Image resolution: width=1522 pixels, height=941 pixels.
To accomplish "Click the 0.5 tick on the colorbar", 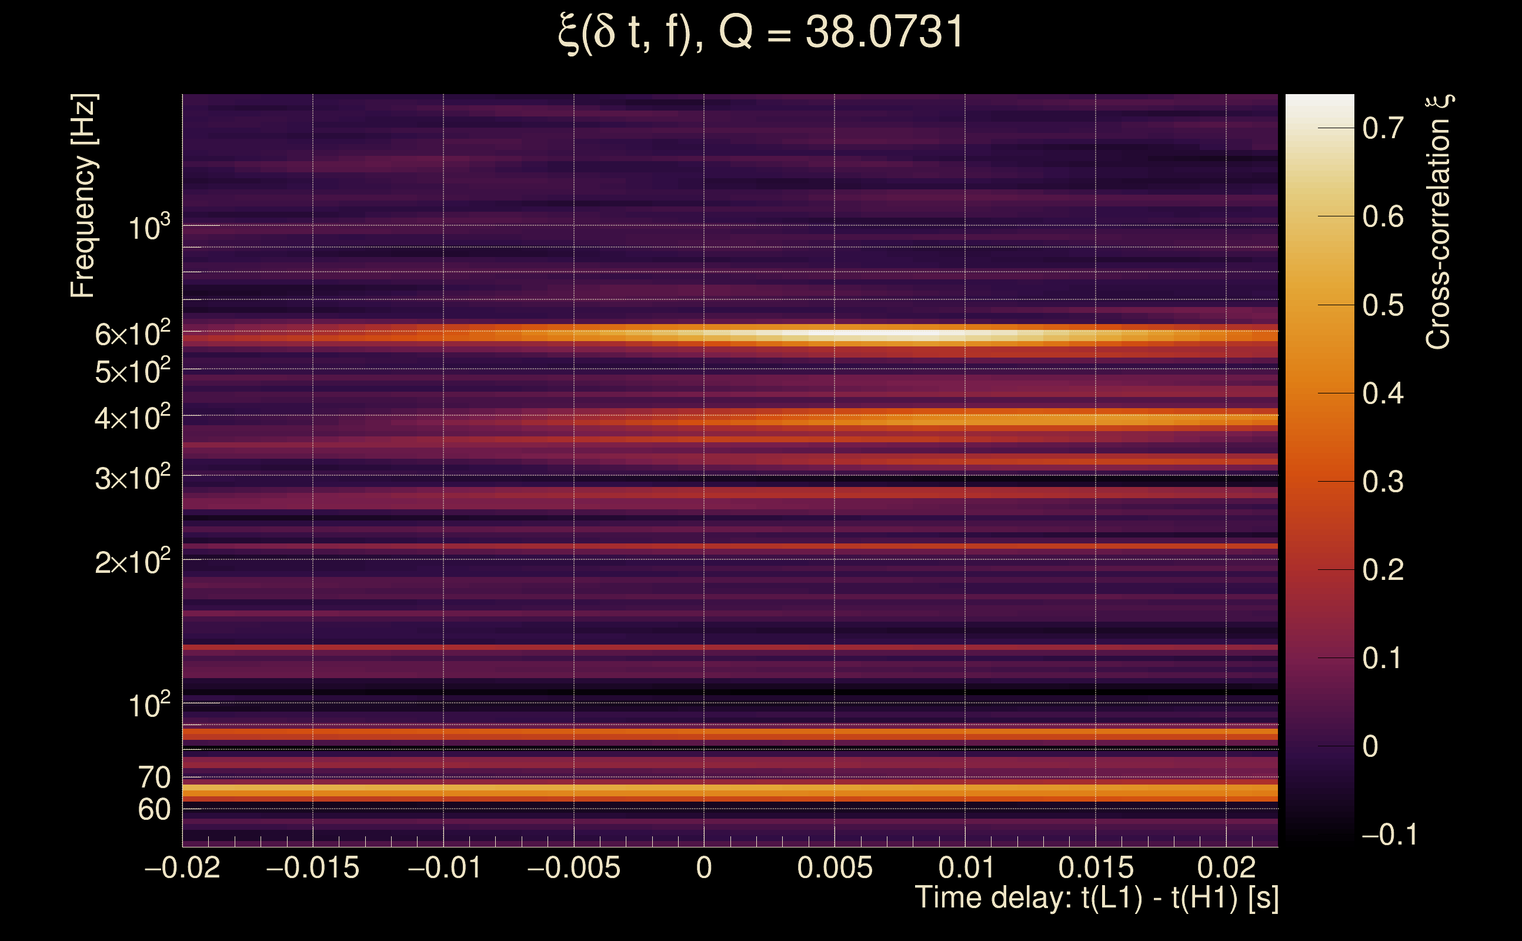I will 1383,306.
